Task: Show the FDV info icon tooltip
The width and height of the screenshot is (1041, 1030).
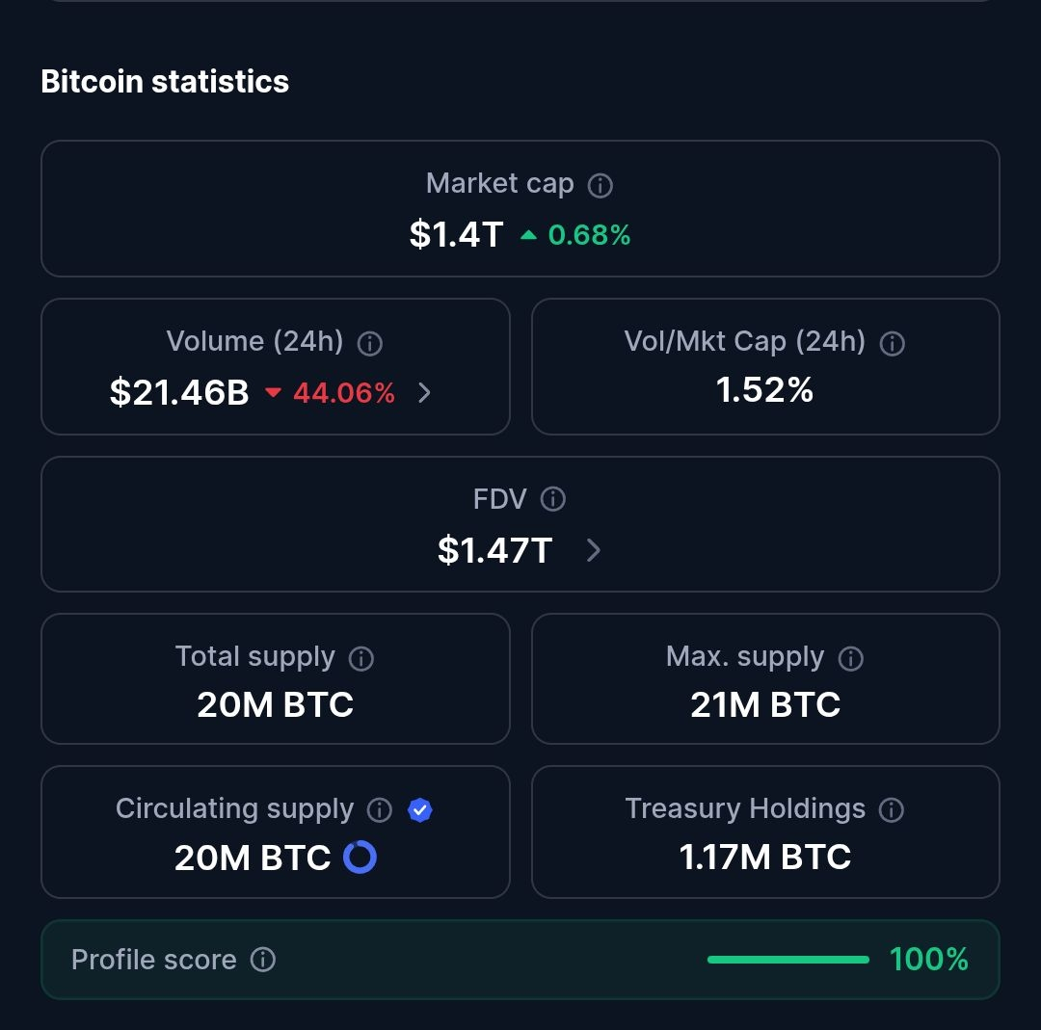Action: 552,498
